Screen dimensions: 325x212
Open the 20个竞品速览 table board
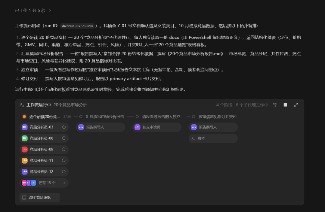(x=40, y=198)
